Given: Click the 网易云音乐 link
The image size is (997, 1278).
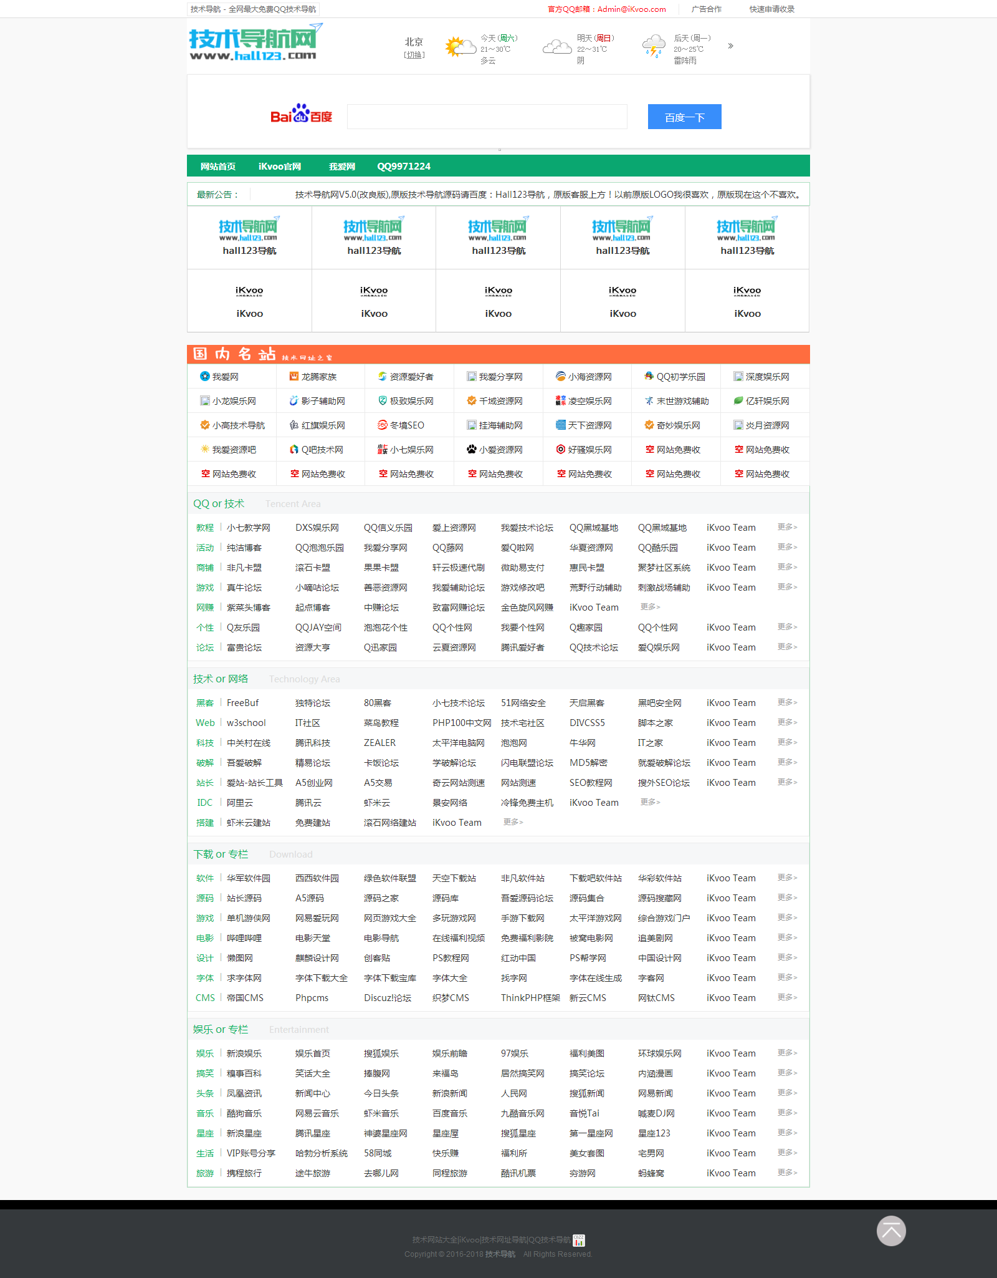Looking at the screenshot, I should 317,1113.
